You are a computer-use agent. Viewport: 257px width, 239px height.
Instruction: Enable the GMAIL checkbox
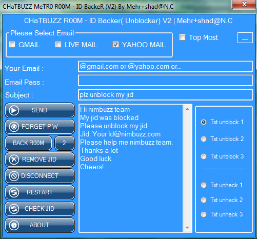(x=12, y=45)
